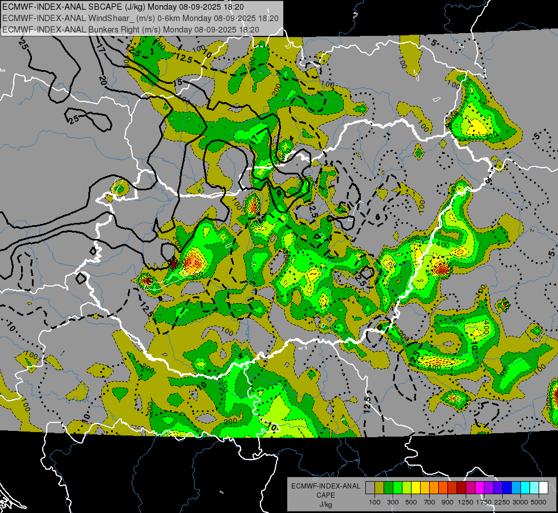Click the 500 label under the legend

pos(411,502)
